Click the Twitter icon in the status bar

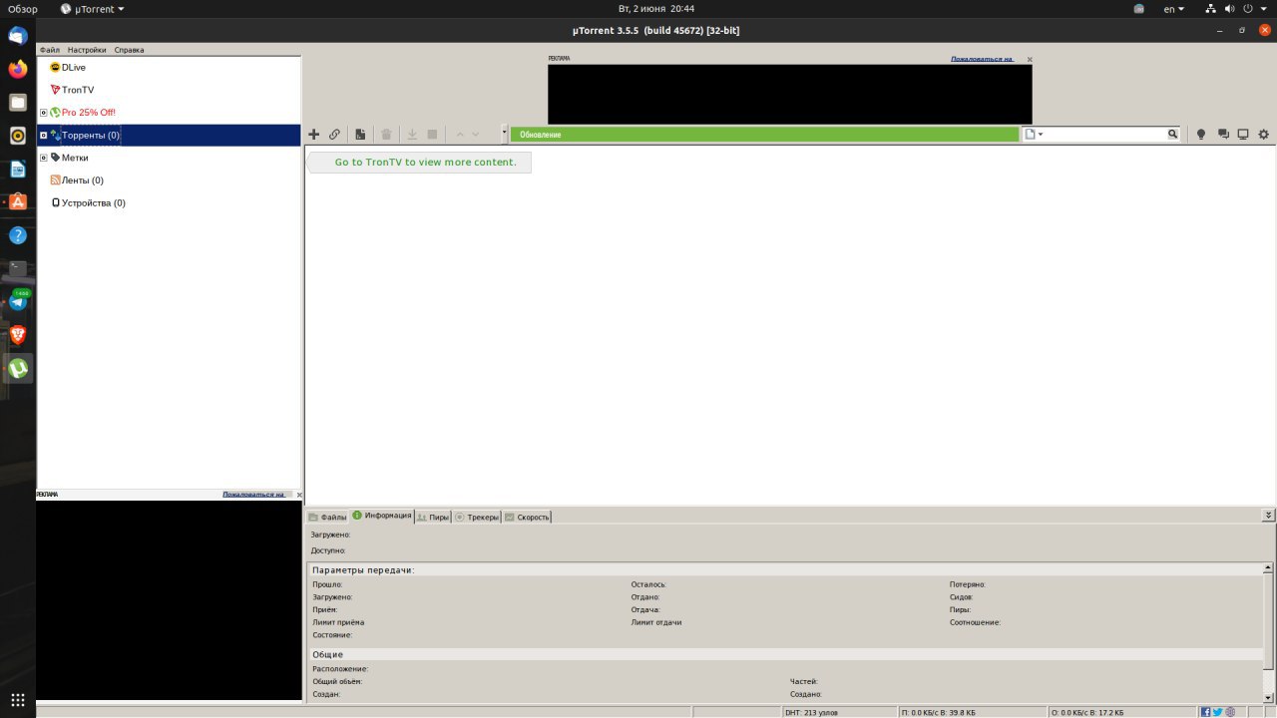[x=1218, y=712]
